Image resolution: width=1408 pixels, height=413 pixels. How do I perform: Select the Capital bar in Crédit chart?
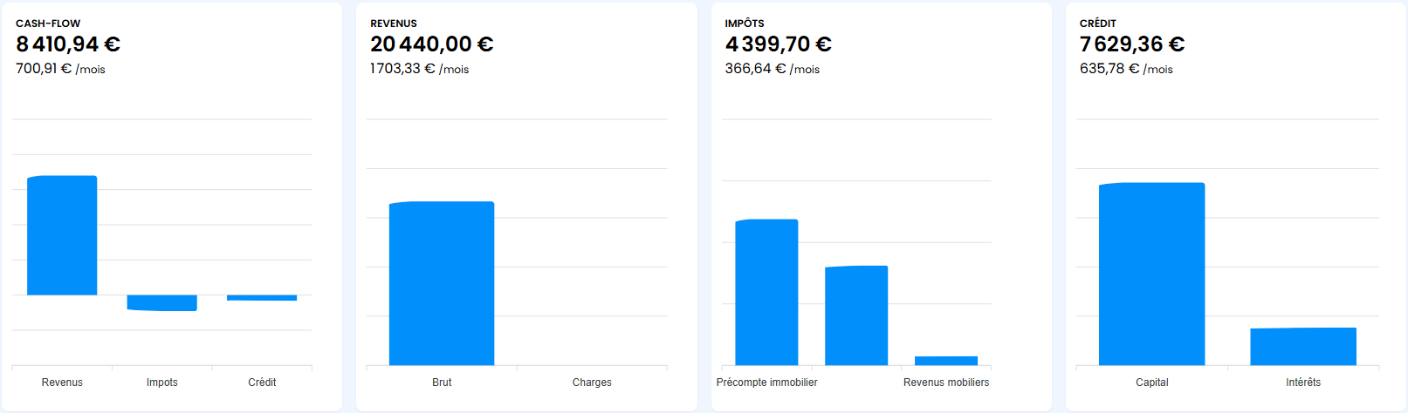click(x=1151, y=274)
